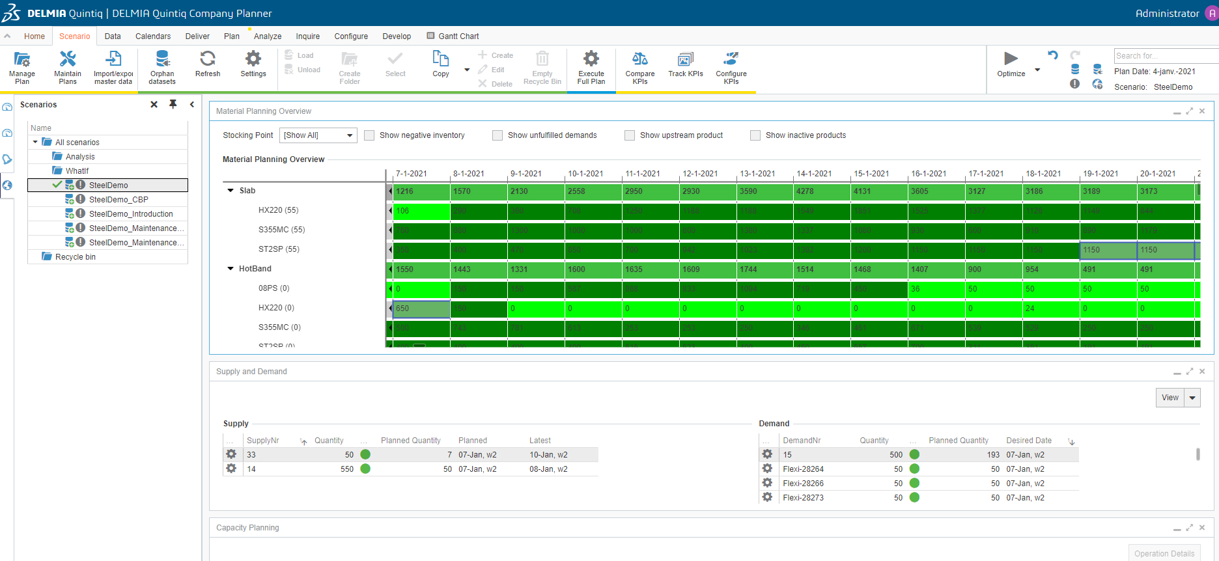Open gear for demand Flexi-28273
This screenshot has height=561, width=1219.
(767, 497)
